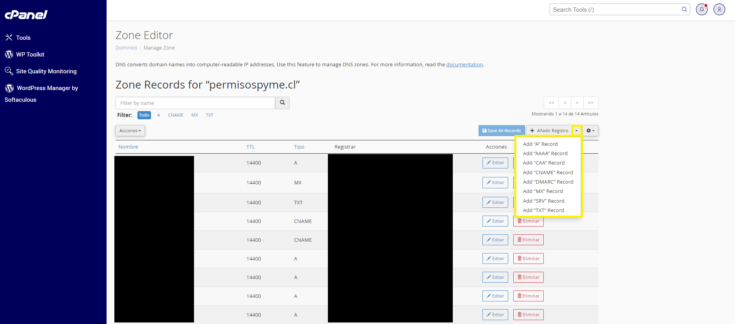Open the gear settings dropdown
This screenshot has width=735, height=324.
point(590,131)
